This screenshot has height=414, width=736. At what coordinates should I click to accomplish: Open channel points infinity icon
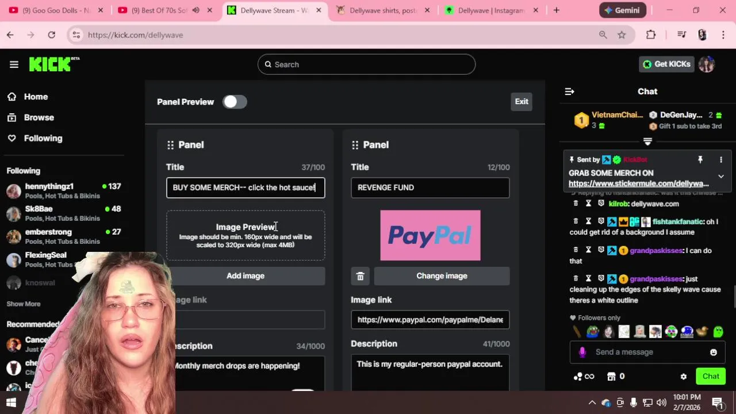coord(584,377)
